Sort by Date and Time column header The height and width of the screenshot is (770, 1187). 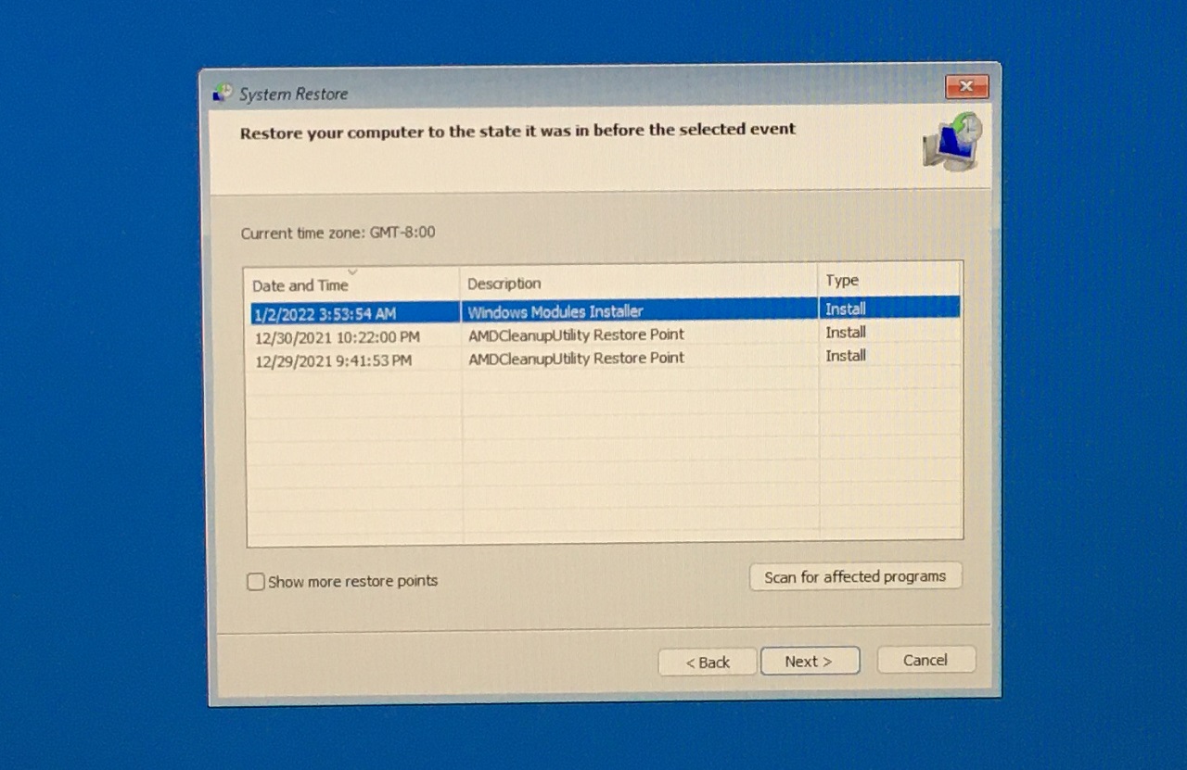click(x=300, y=285)
